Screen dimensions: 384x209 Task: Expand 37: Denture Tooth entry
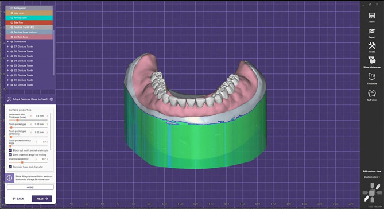(8, 47)
